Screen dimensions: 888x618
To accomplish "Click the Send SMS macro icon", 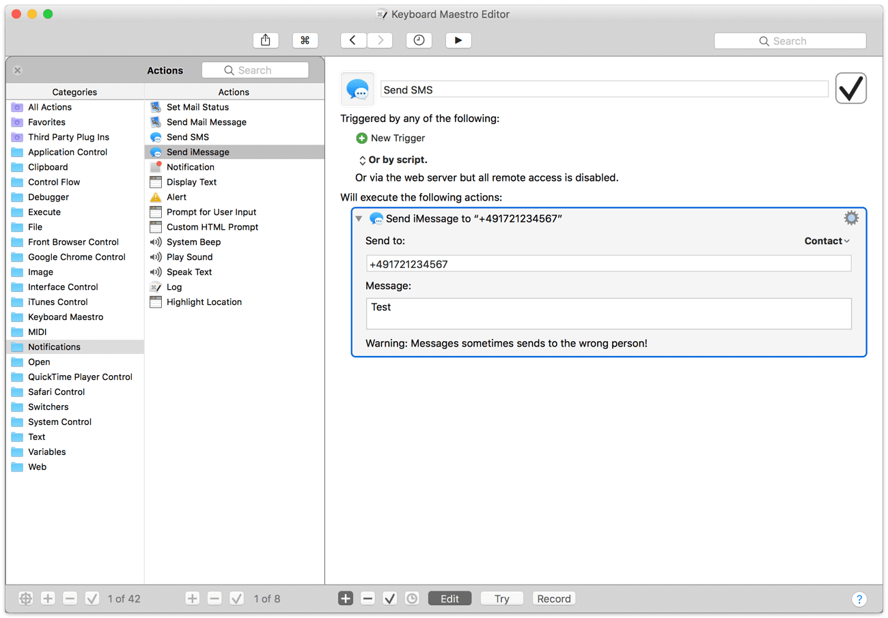I will (x=357, y=89).
